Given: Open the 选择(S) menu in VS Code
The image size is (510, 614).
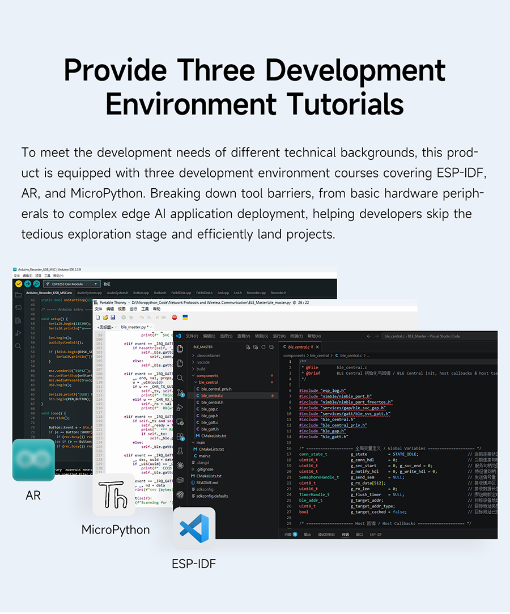Looking at the screenshot, I should click(x=226, y=336).
